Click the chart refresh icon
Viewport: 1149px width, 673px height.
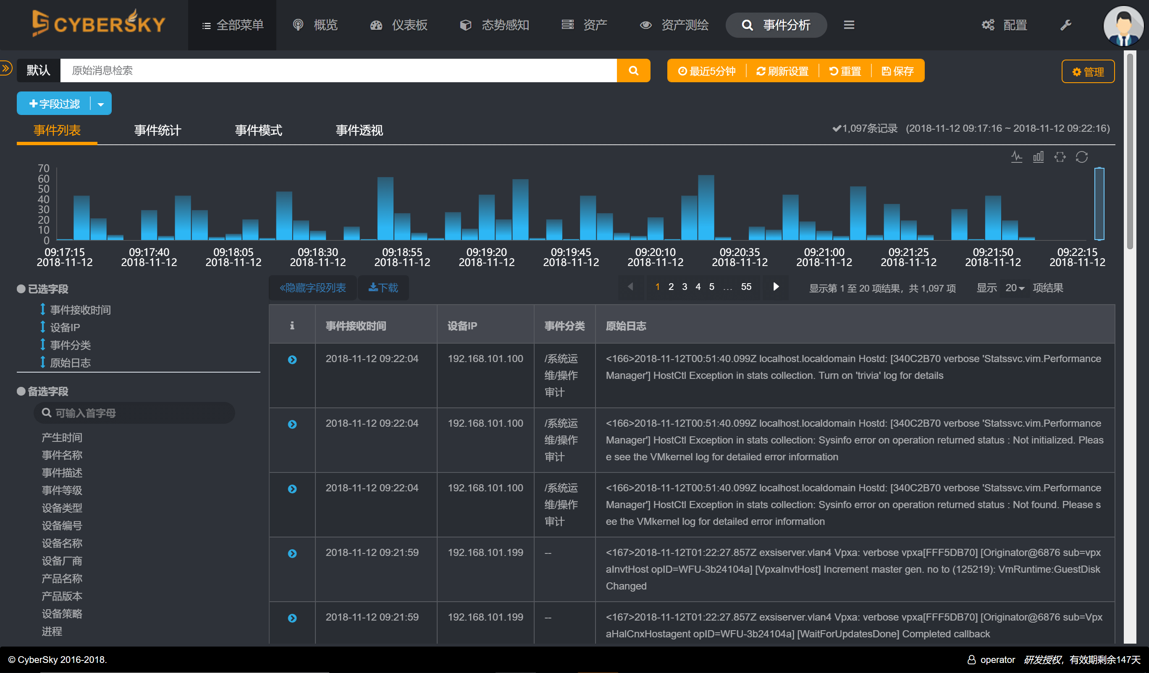click(1081, 157)
